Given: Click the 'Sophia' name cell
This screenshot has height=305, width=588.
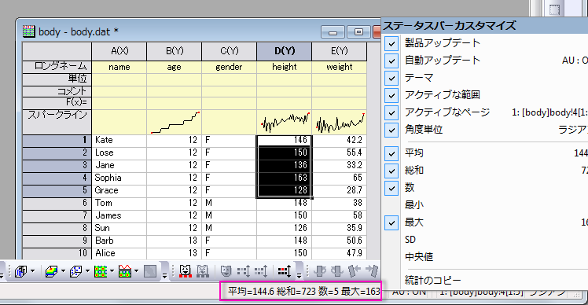Looking at the screenshot, I should [119, 178].
